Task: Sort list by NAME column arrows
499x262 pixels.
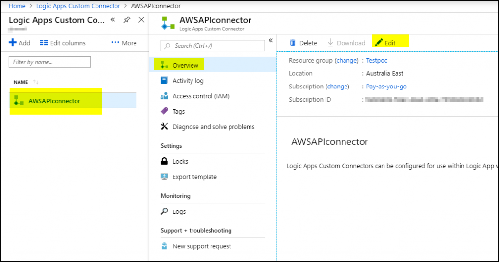Action: (x=36, y=82)
